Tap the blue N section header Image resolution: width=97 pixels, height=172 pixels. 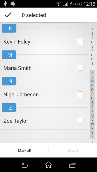[x=9, y=81]
